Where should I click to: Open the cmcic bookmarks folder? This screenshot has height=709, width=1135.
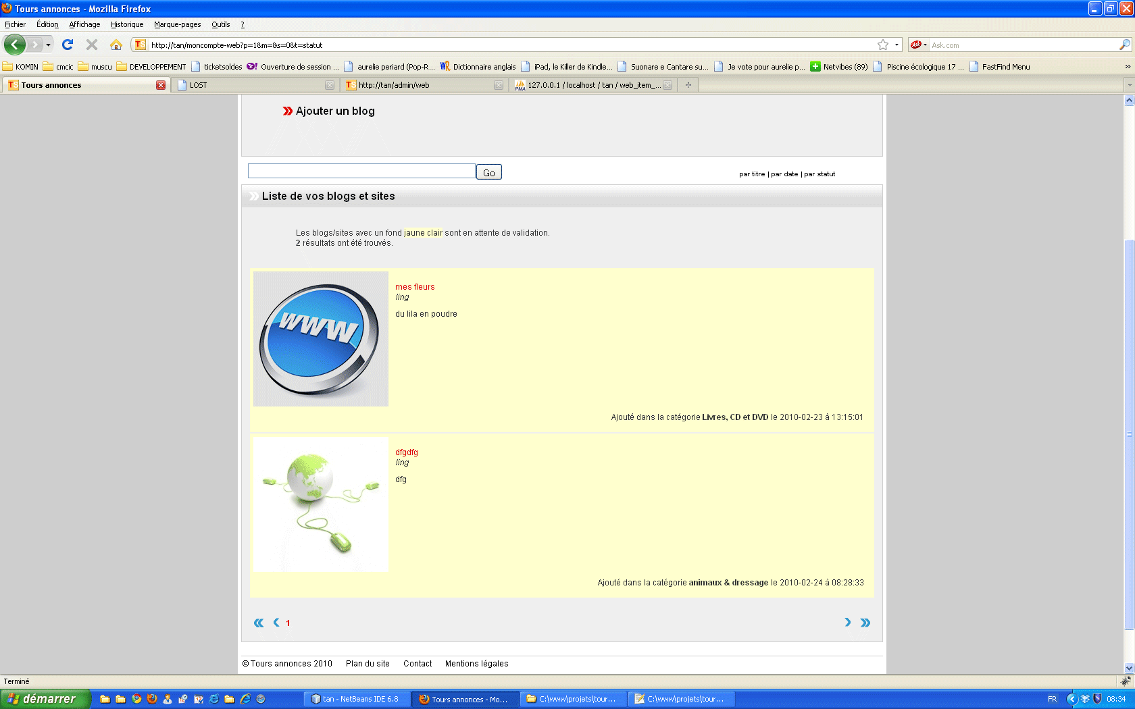coord(58,67)
